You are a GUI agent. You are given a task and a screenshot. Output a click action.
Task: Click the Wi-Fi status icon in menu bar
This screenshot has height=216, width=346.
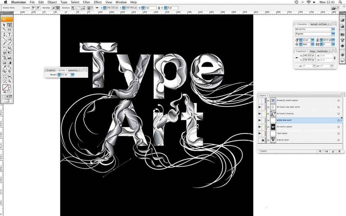309,2
